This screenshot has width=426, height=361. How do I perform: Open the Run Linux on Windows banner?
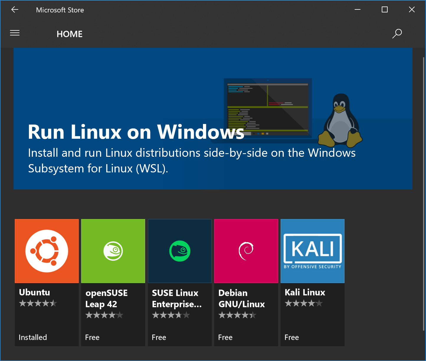[x=213, y=118]
